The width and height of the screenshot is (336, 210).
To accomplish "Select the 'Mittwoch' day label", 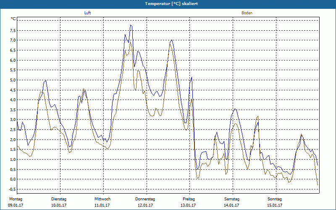I will click(102, 199).
